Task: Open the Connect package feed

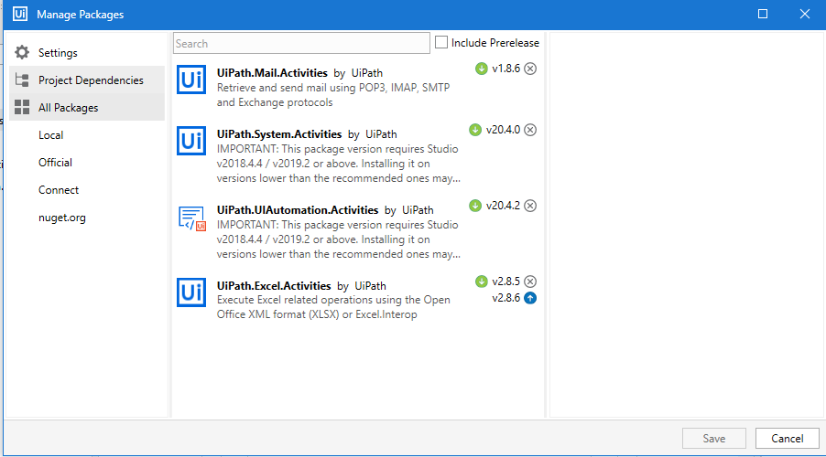Action: (x=59, y=190)
